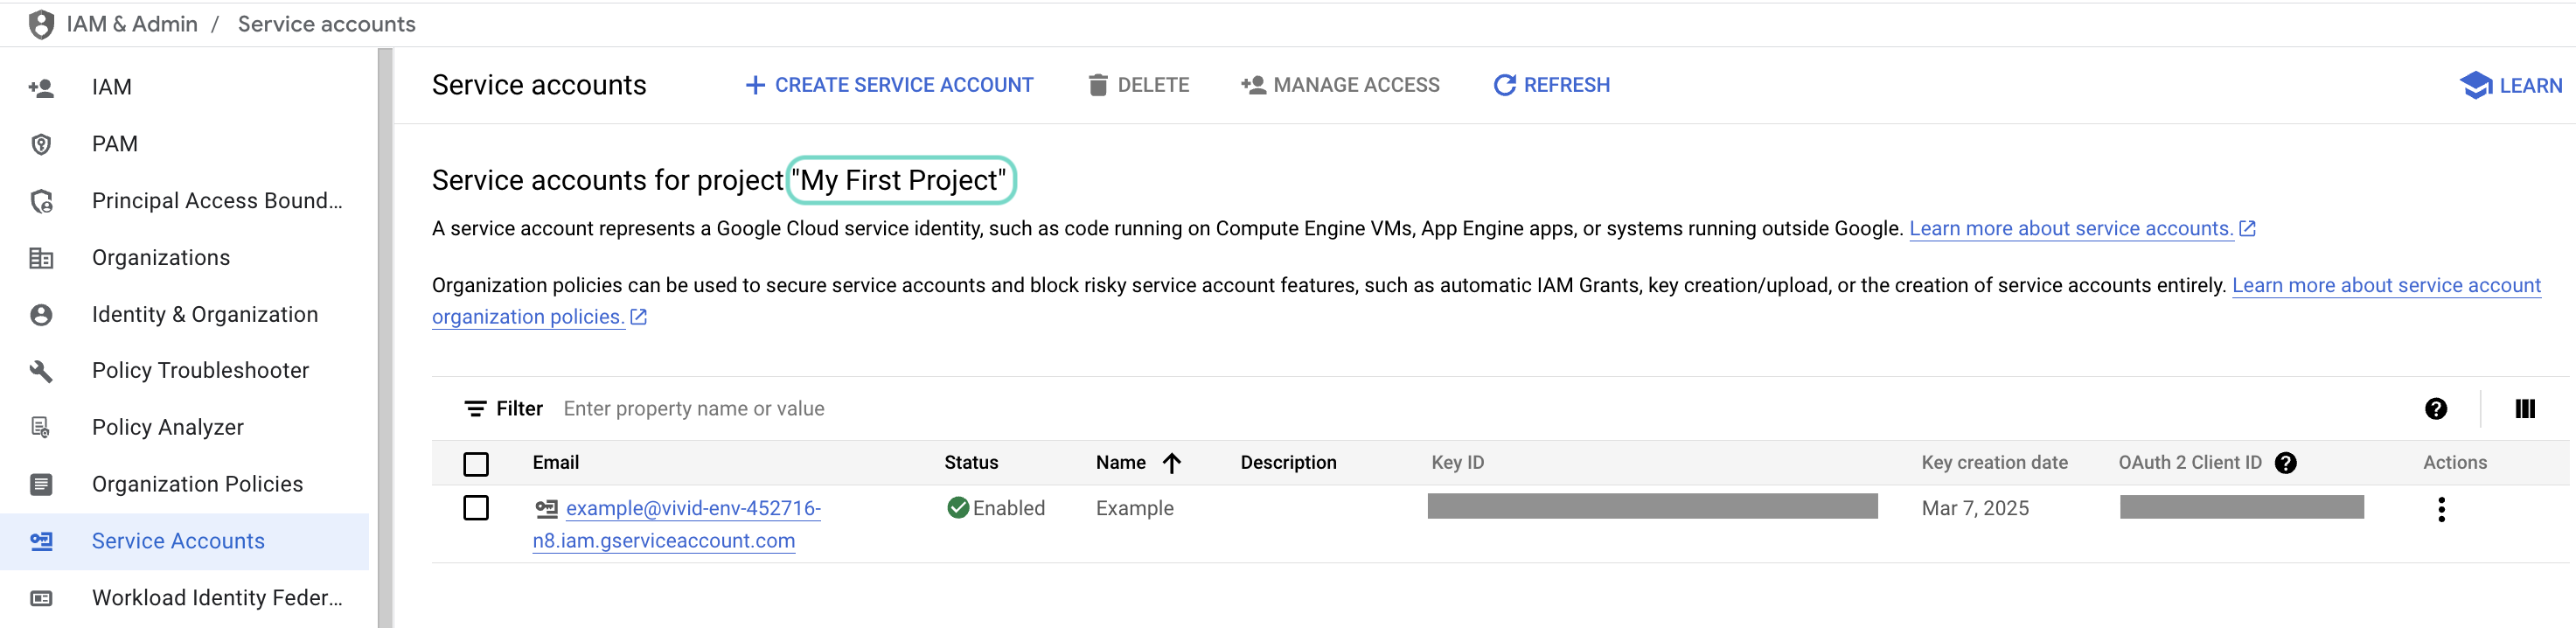The height and width of the screenshot is (628, 2576).
Task: Click the Policy Analyzer icon
Action: pos(41,427)
